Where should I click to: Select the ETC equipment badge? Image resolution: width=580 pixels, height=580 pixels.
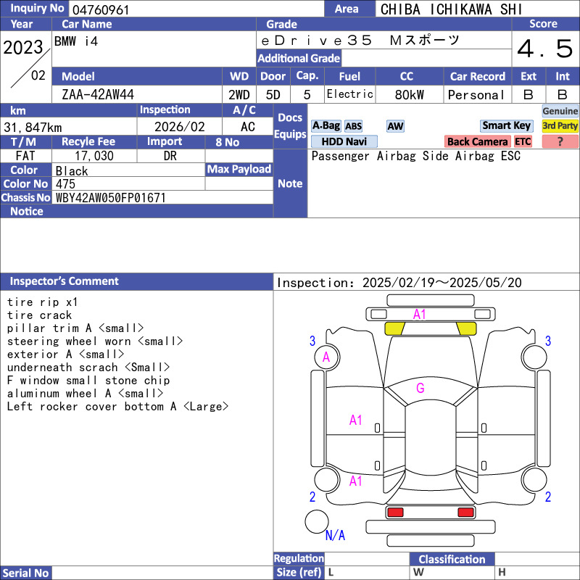coord(523,141)
